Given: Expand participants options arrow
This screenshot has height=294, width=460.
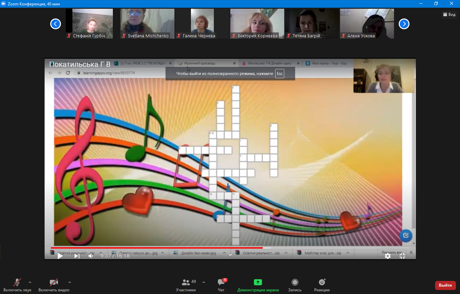Looking at the screenshot, I should (x=203, y=282).
